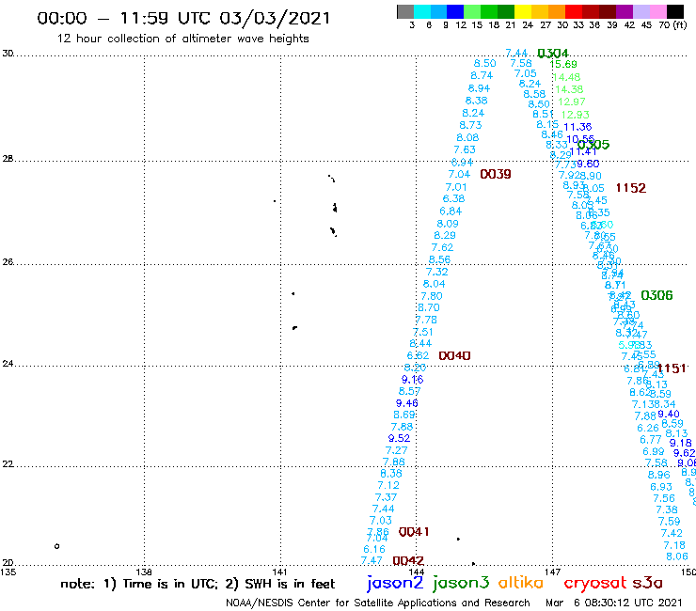Select the pink swatch in the legend
Screen dimensions: 696x611
click(657, 11)
